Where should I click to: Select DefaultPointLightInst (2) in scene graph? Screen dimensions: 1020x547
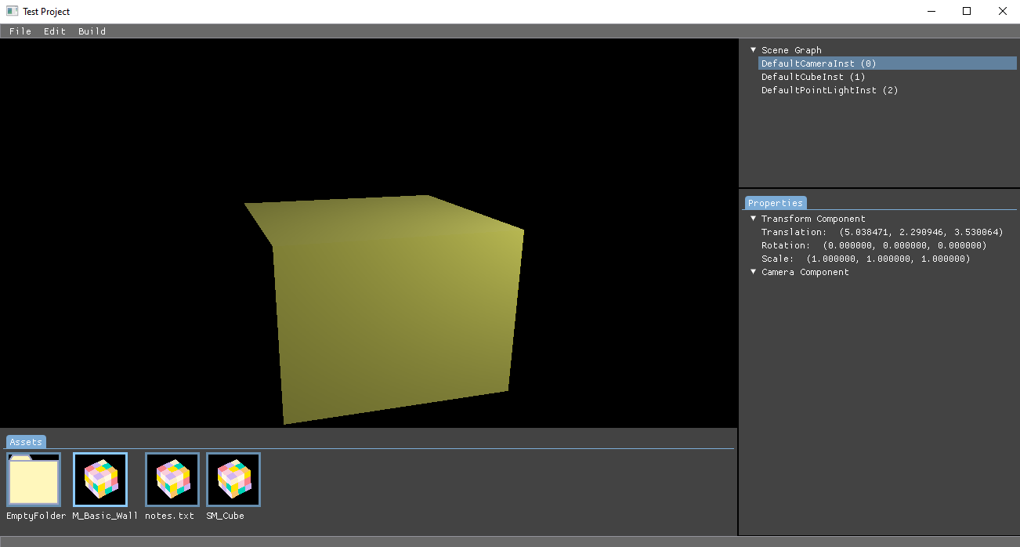tap(830, 90)
